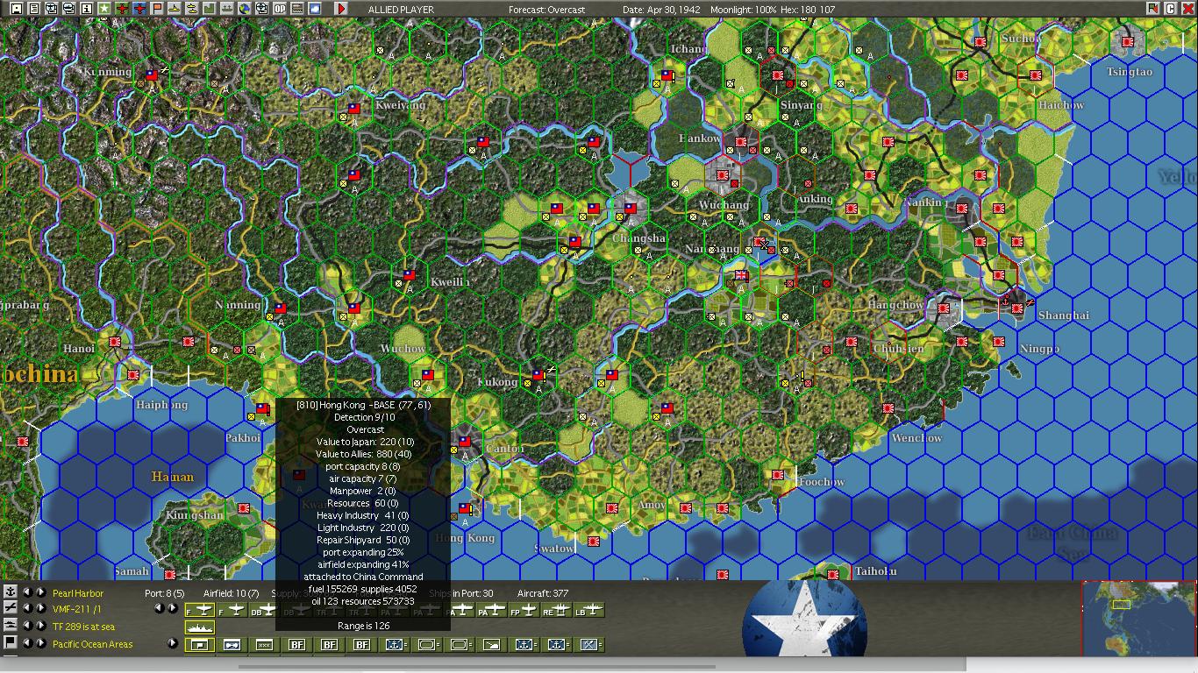This screenshot has height=673, width=1198.
Task: Click the anchor icon beside Pearl Harbor
Action: tap(11, 592)
